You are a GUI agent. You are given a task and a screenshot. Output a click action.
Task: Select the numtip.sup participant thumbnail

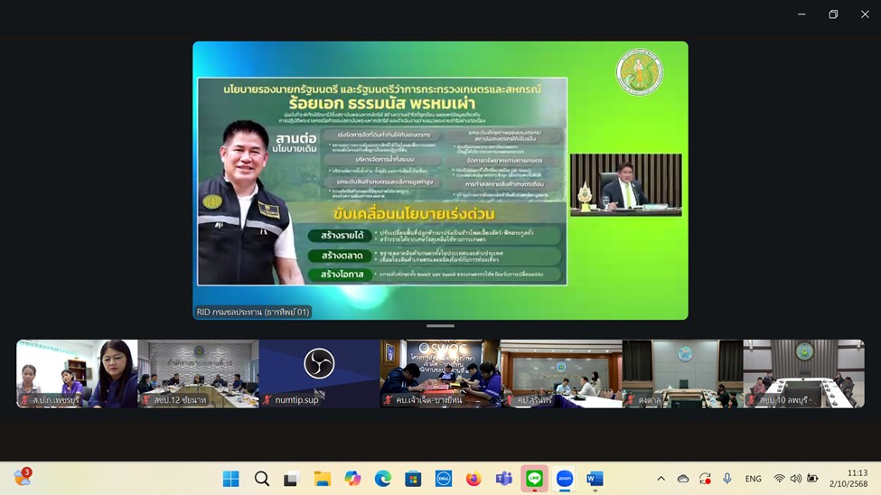318,373
